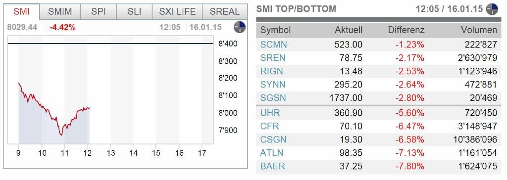Screen dimensions: 507x180
Task: Click the Aktuell column header
Action: pos(349,30)
